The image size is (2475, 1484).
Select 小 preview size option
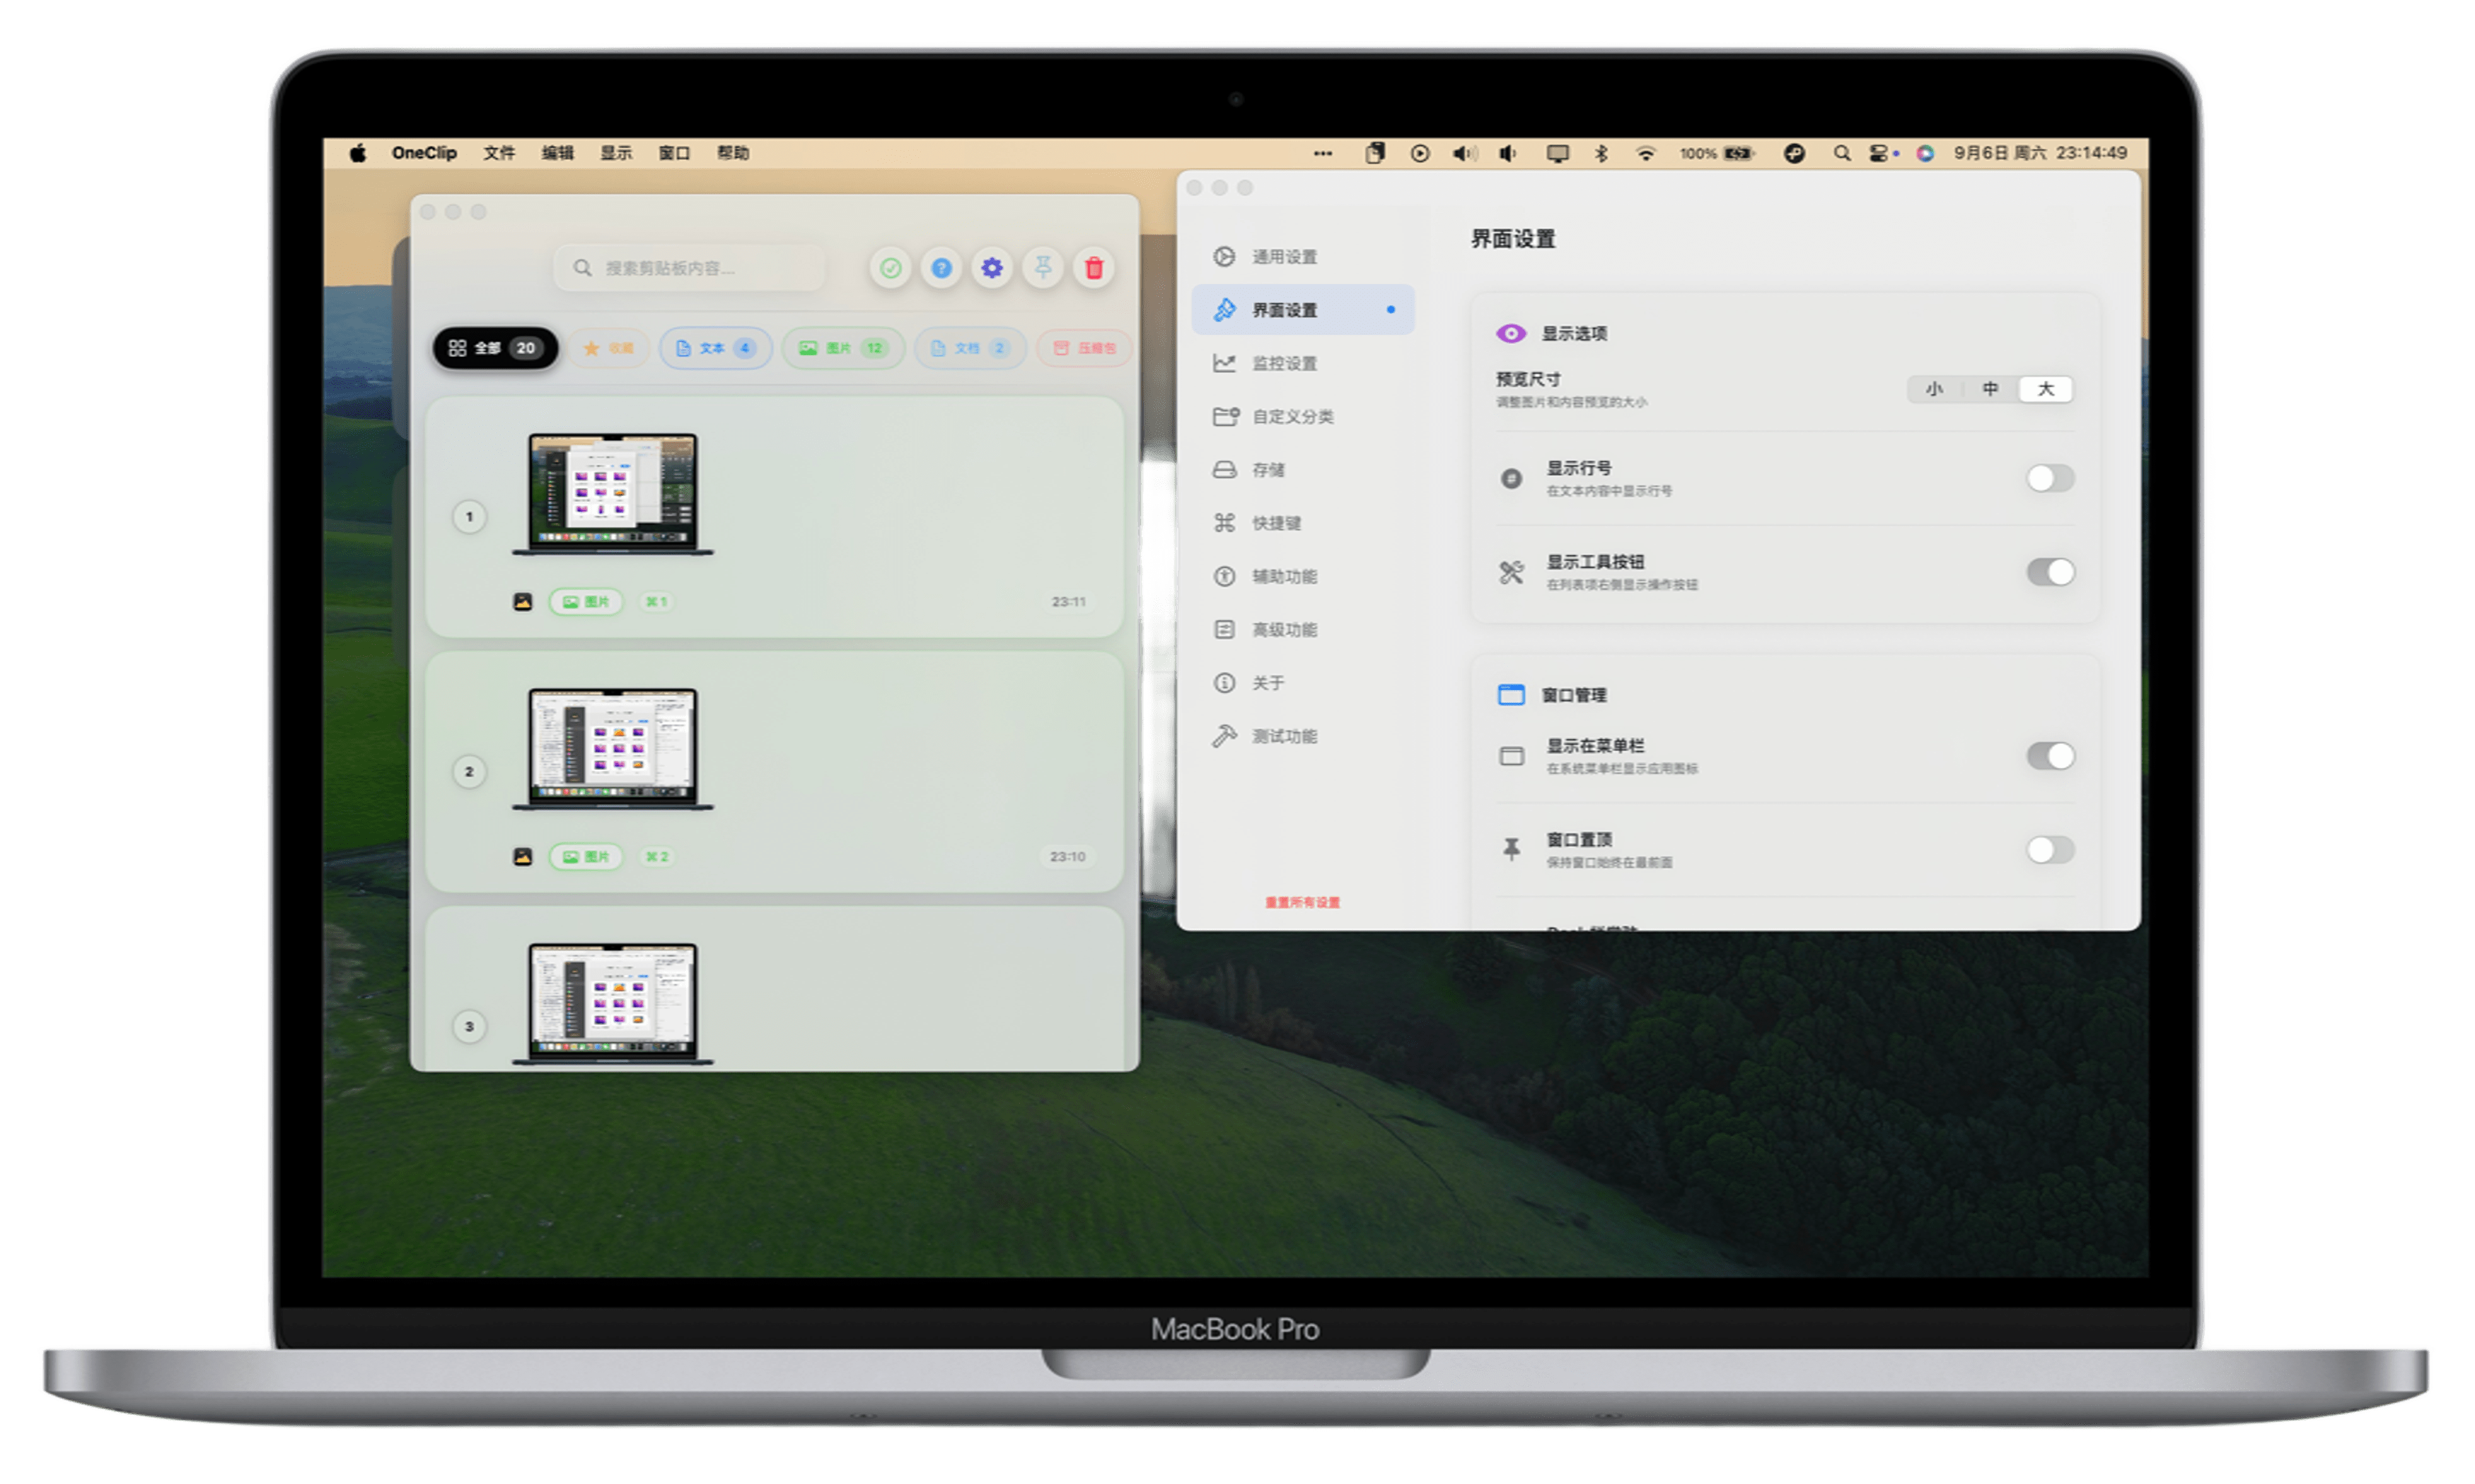(x=1934, y=389)
